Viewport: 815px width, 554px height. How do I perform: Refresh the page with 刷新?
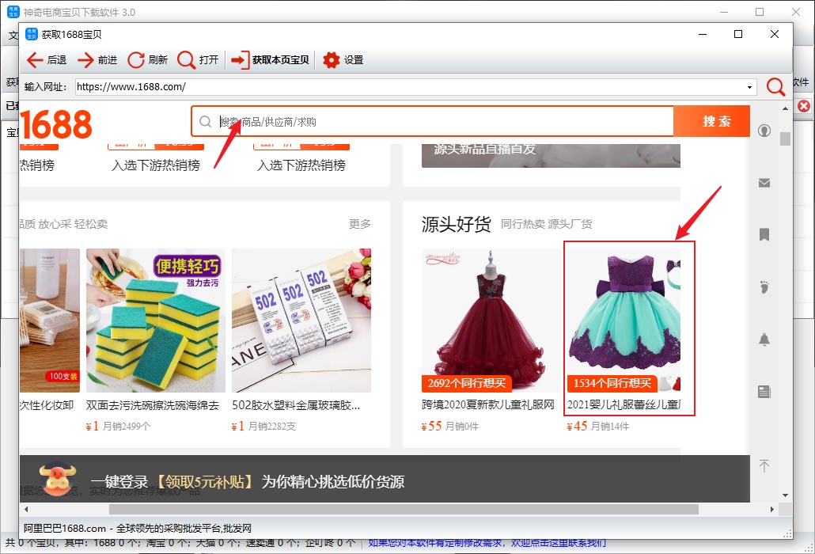point(148,60)
